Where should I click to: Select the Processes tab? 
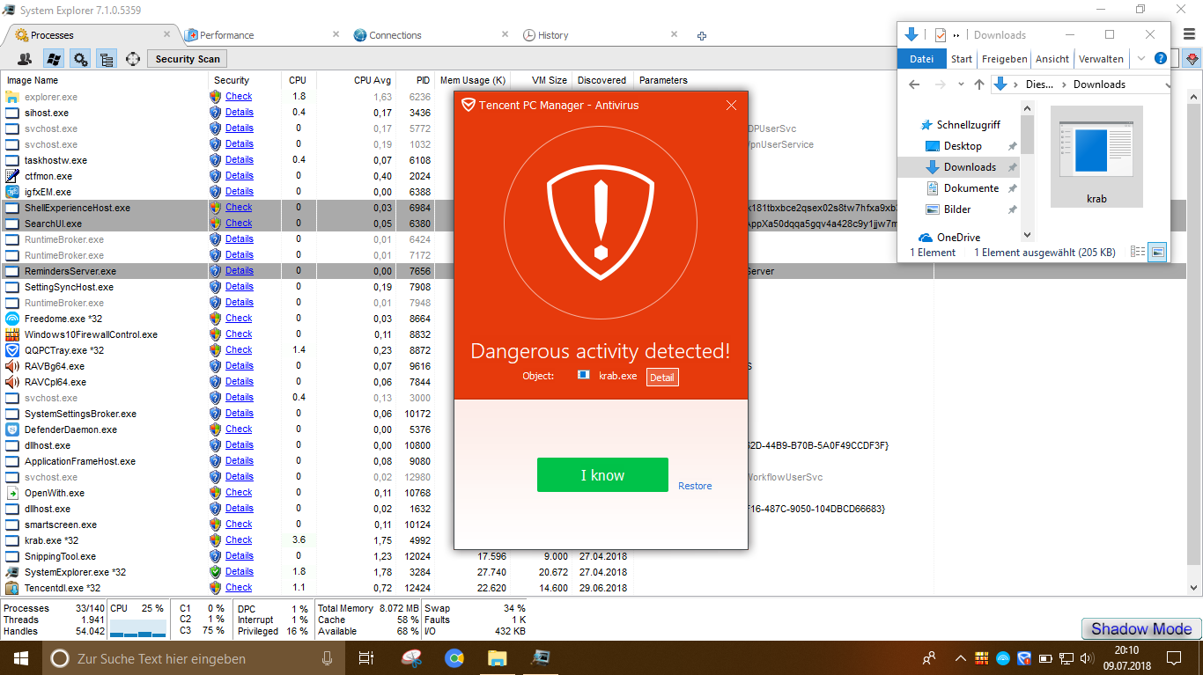[52, 35]
